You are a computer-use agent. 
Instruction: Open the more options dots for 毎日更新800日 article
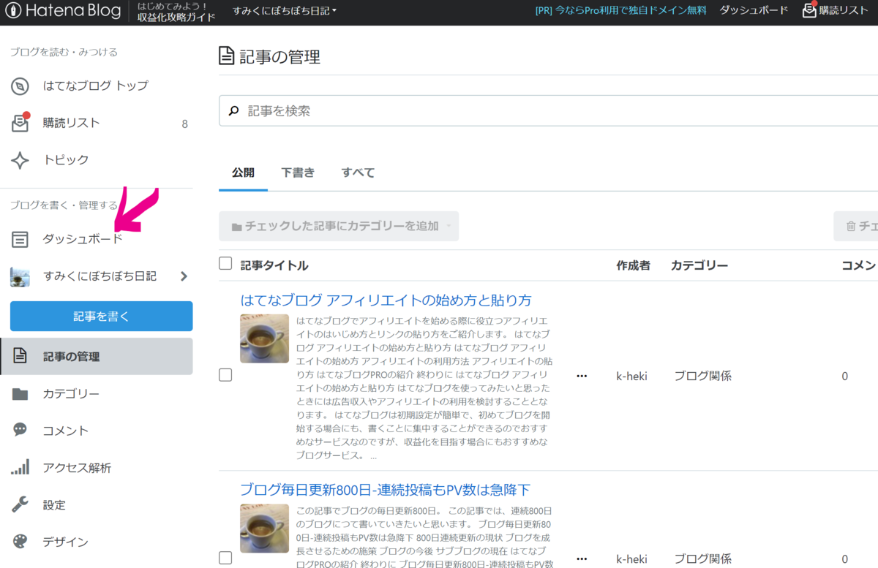click(x=582, y=559)
